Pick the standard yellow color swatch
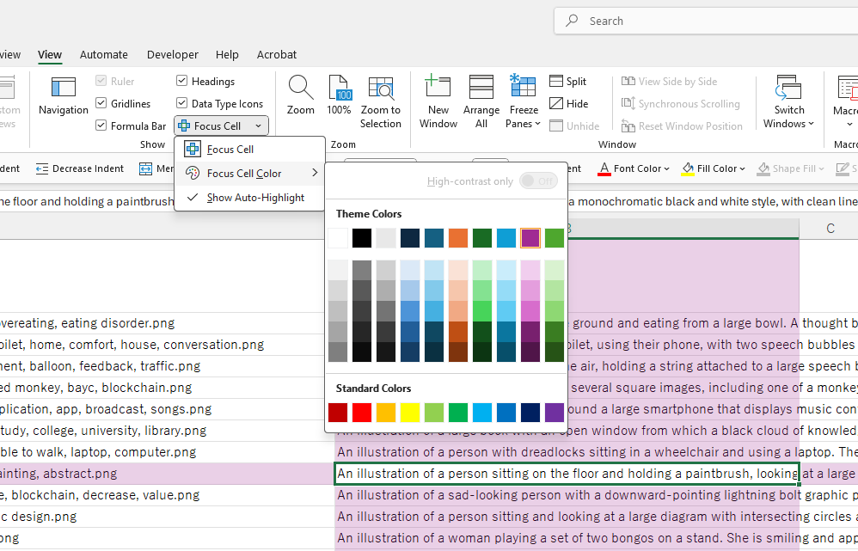 (x=410, y=413)
